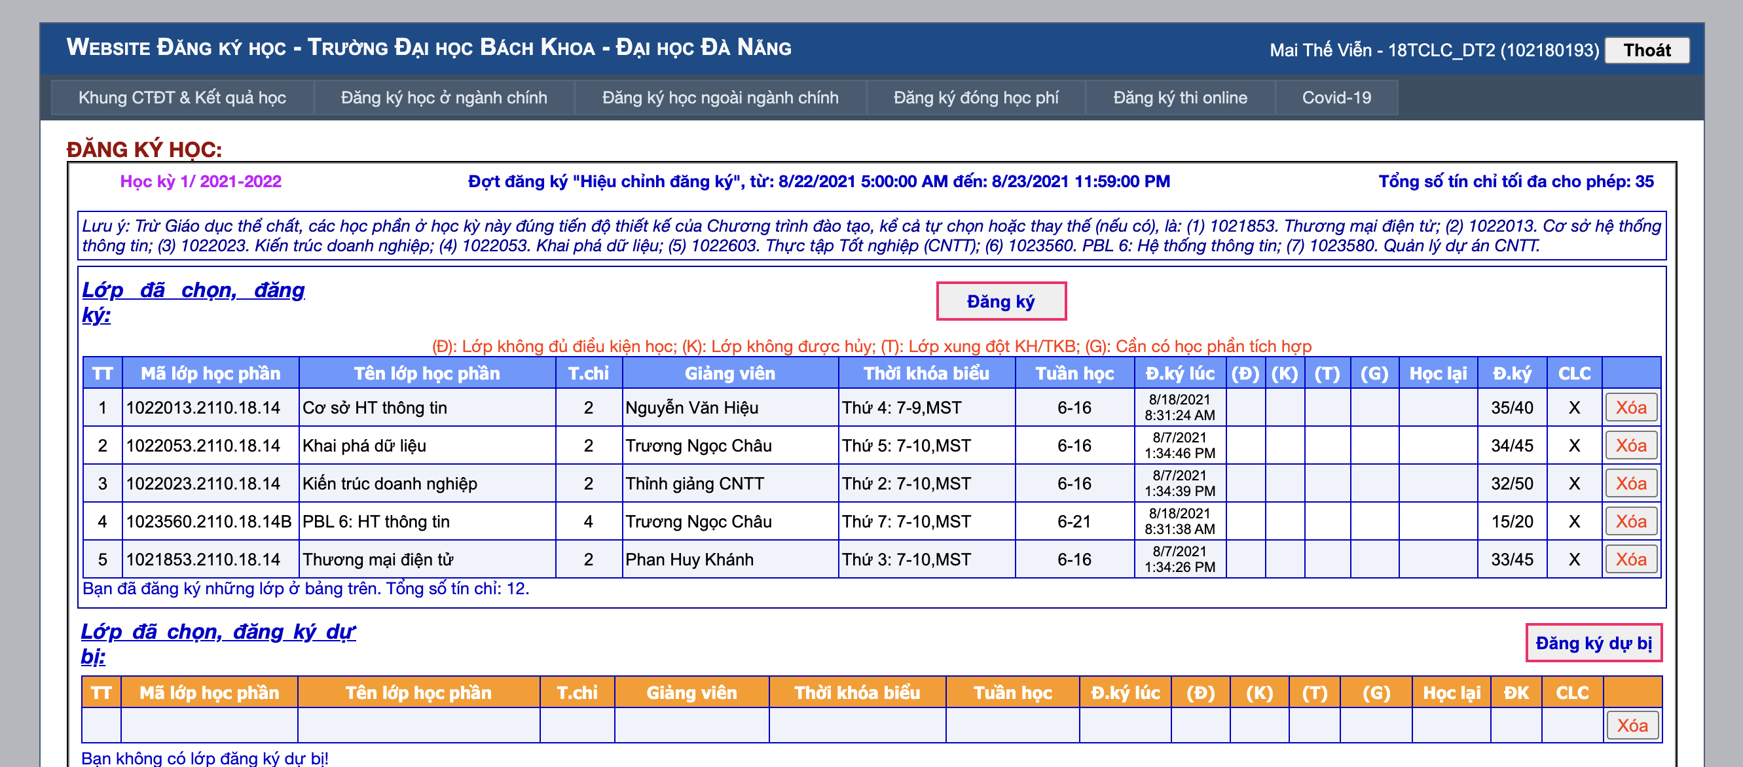Click the Học kỳ 1/ 2021-2022 label
Screen dimensions: 1743x767
pyautogui.click(x=201, y=181)
